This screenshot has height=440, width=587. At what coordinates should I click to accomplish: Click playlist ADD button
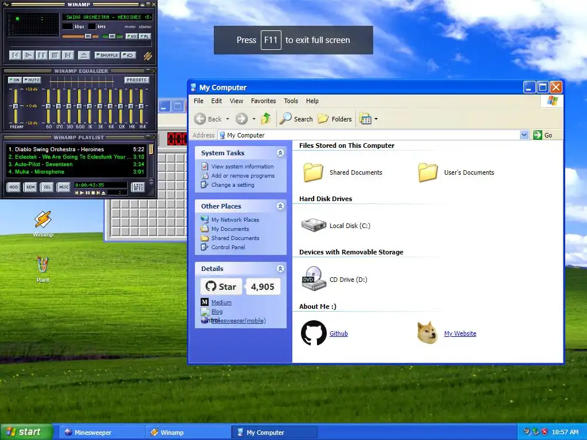point(14,187)
